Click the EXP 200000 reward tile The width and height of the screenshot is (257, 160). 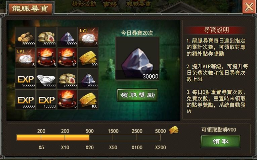26,79
